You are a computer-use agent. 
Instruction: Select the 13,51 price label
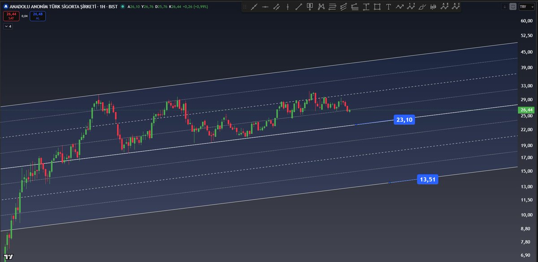pos(428,179)
